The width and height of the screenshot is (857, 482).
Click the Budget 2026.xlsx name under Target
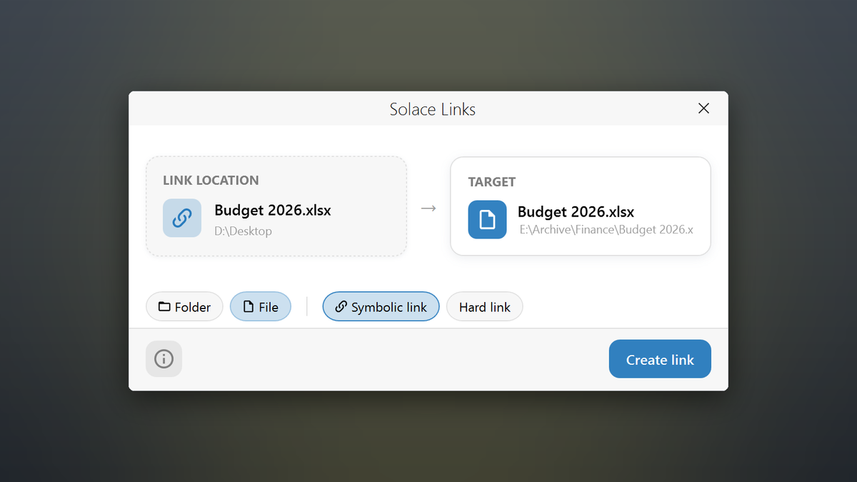(576, 211)
